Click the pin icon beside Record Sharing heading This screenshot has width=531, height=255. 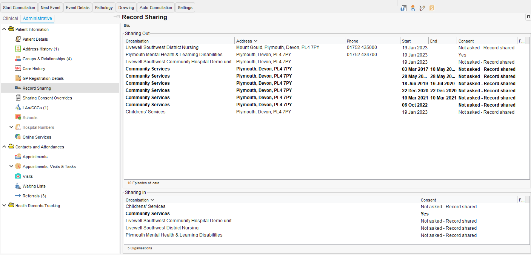pos(117,17)
